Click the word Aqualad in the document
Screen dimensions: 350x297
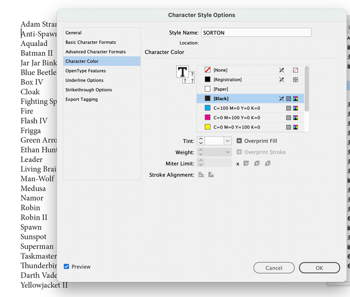34,44
